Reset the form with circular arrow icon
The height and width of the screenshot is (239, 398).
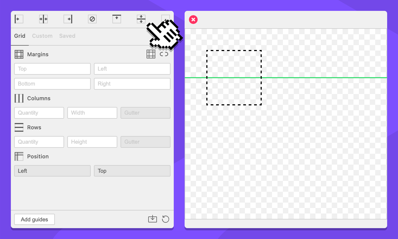(166, 219)
